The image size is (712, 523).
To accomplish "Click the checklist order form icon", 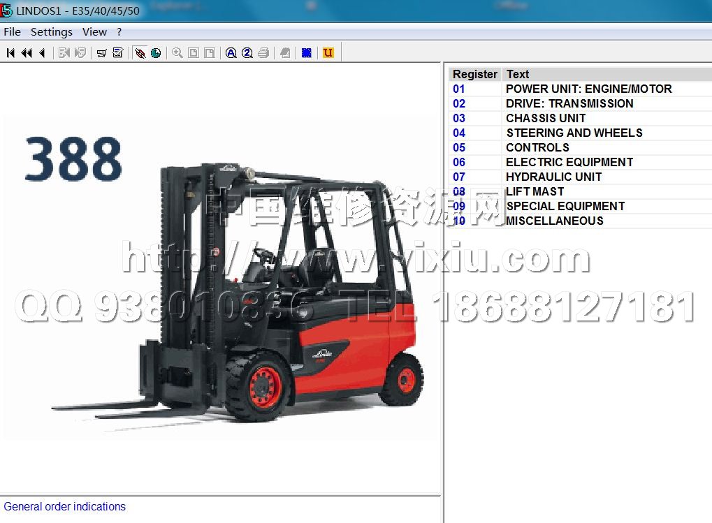I will (x=117, y=53).
